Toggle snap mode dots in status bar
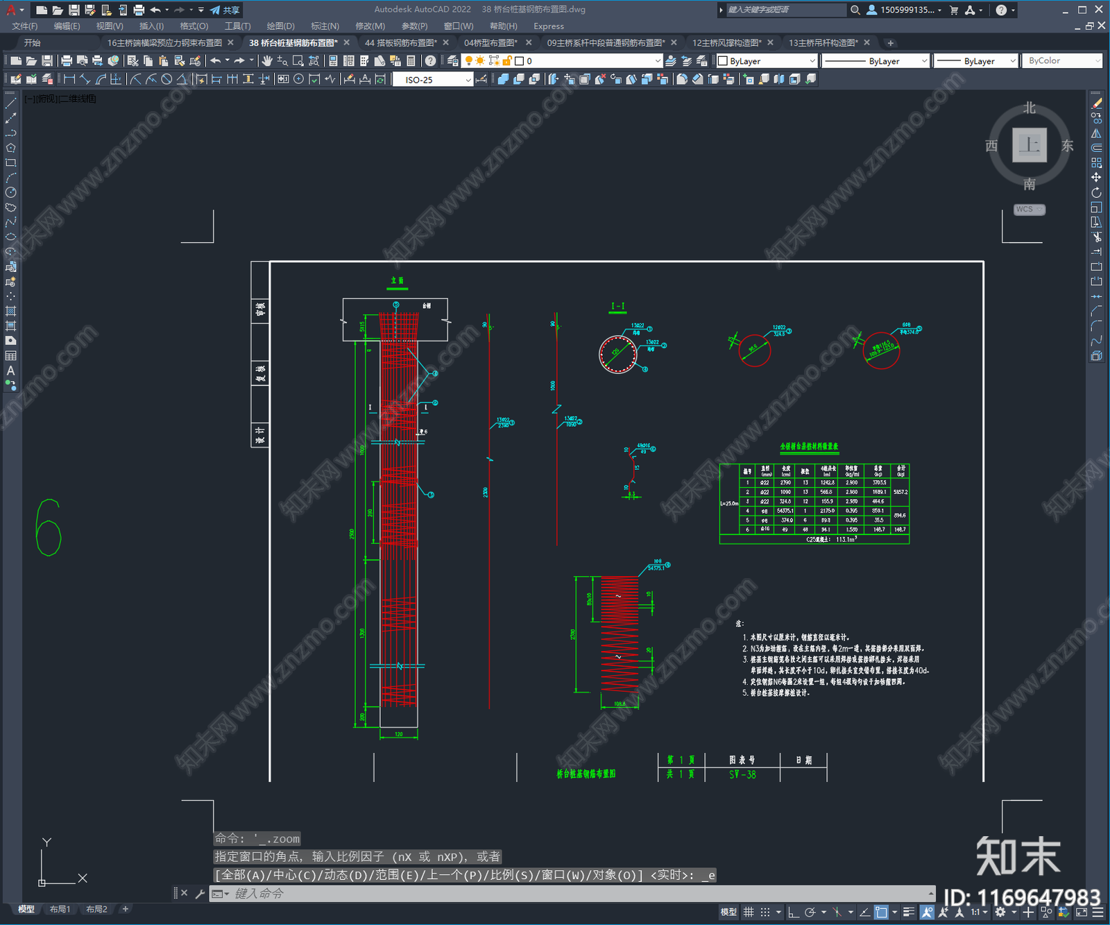Image resolution: width=1110 pixels, height=925 pixels. [765, 912]
